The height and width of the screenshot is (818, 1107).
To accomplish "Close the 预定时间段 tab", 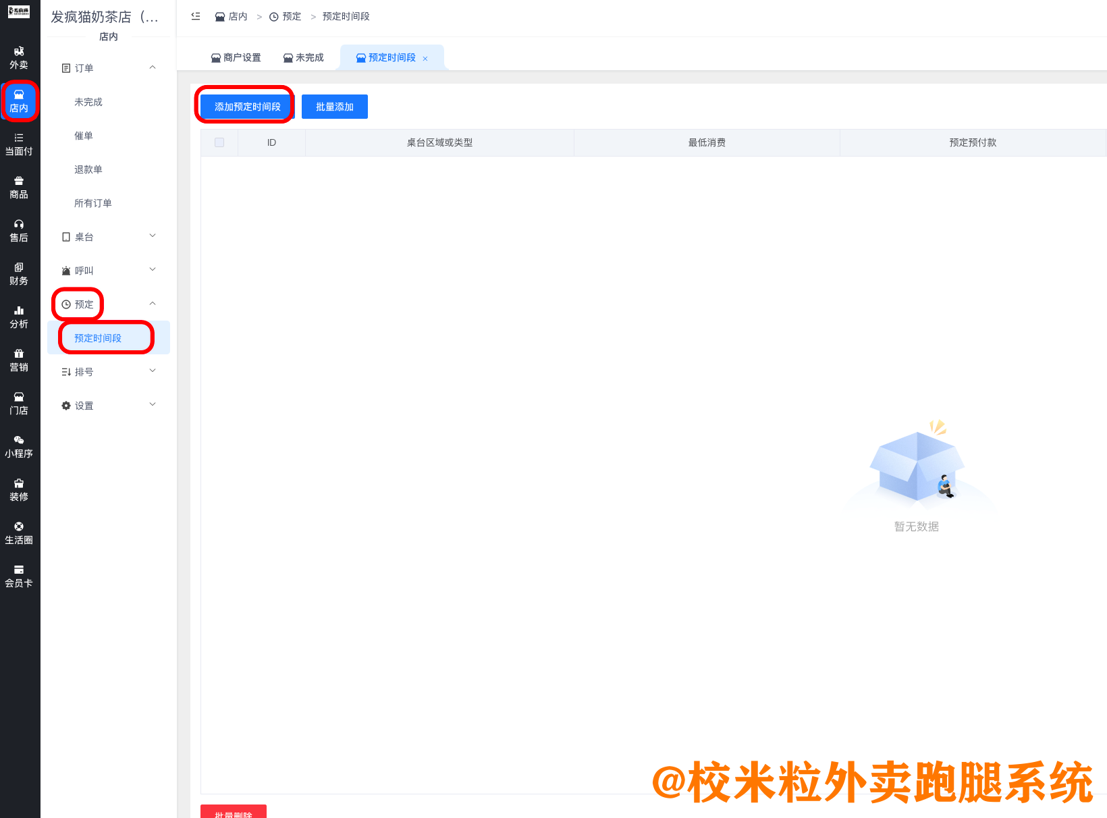I will click(x=425, y=58).
